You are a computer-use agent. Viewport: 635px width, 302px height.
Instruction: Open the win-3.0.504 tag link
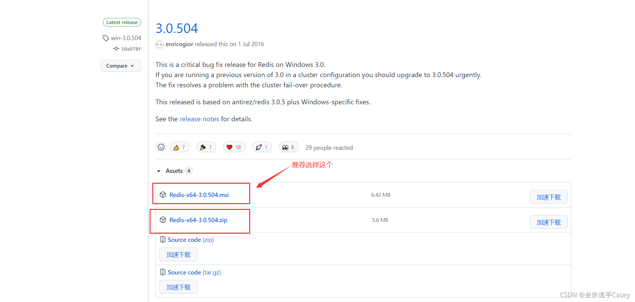[x=126, y=38]
